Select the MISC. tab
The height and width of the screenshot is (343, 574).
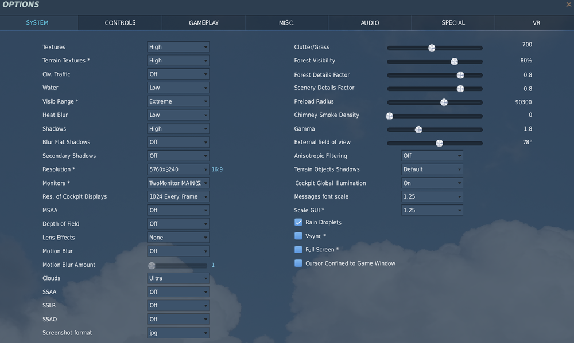point(286,23)
